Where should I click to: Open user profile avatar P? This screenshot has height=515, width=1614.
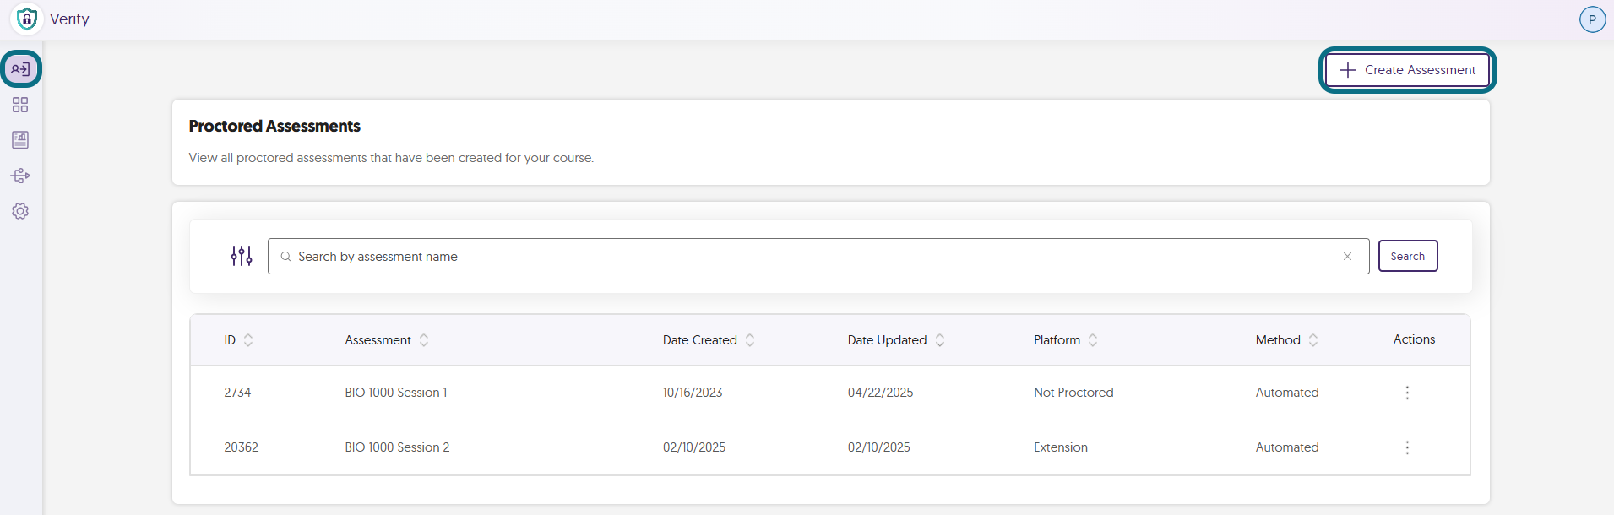[x=1592, y=19]
